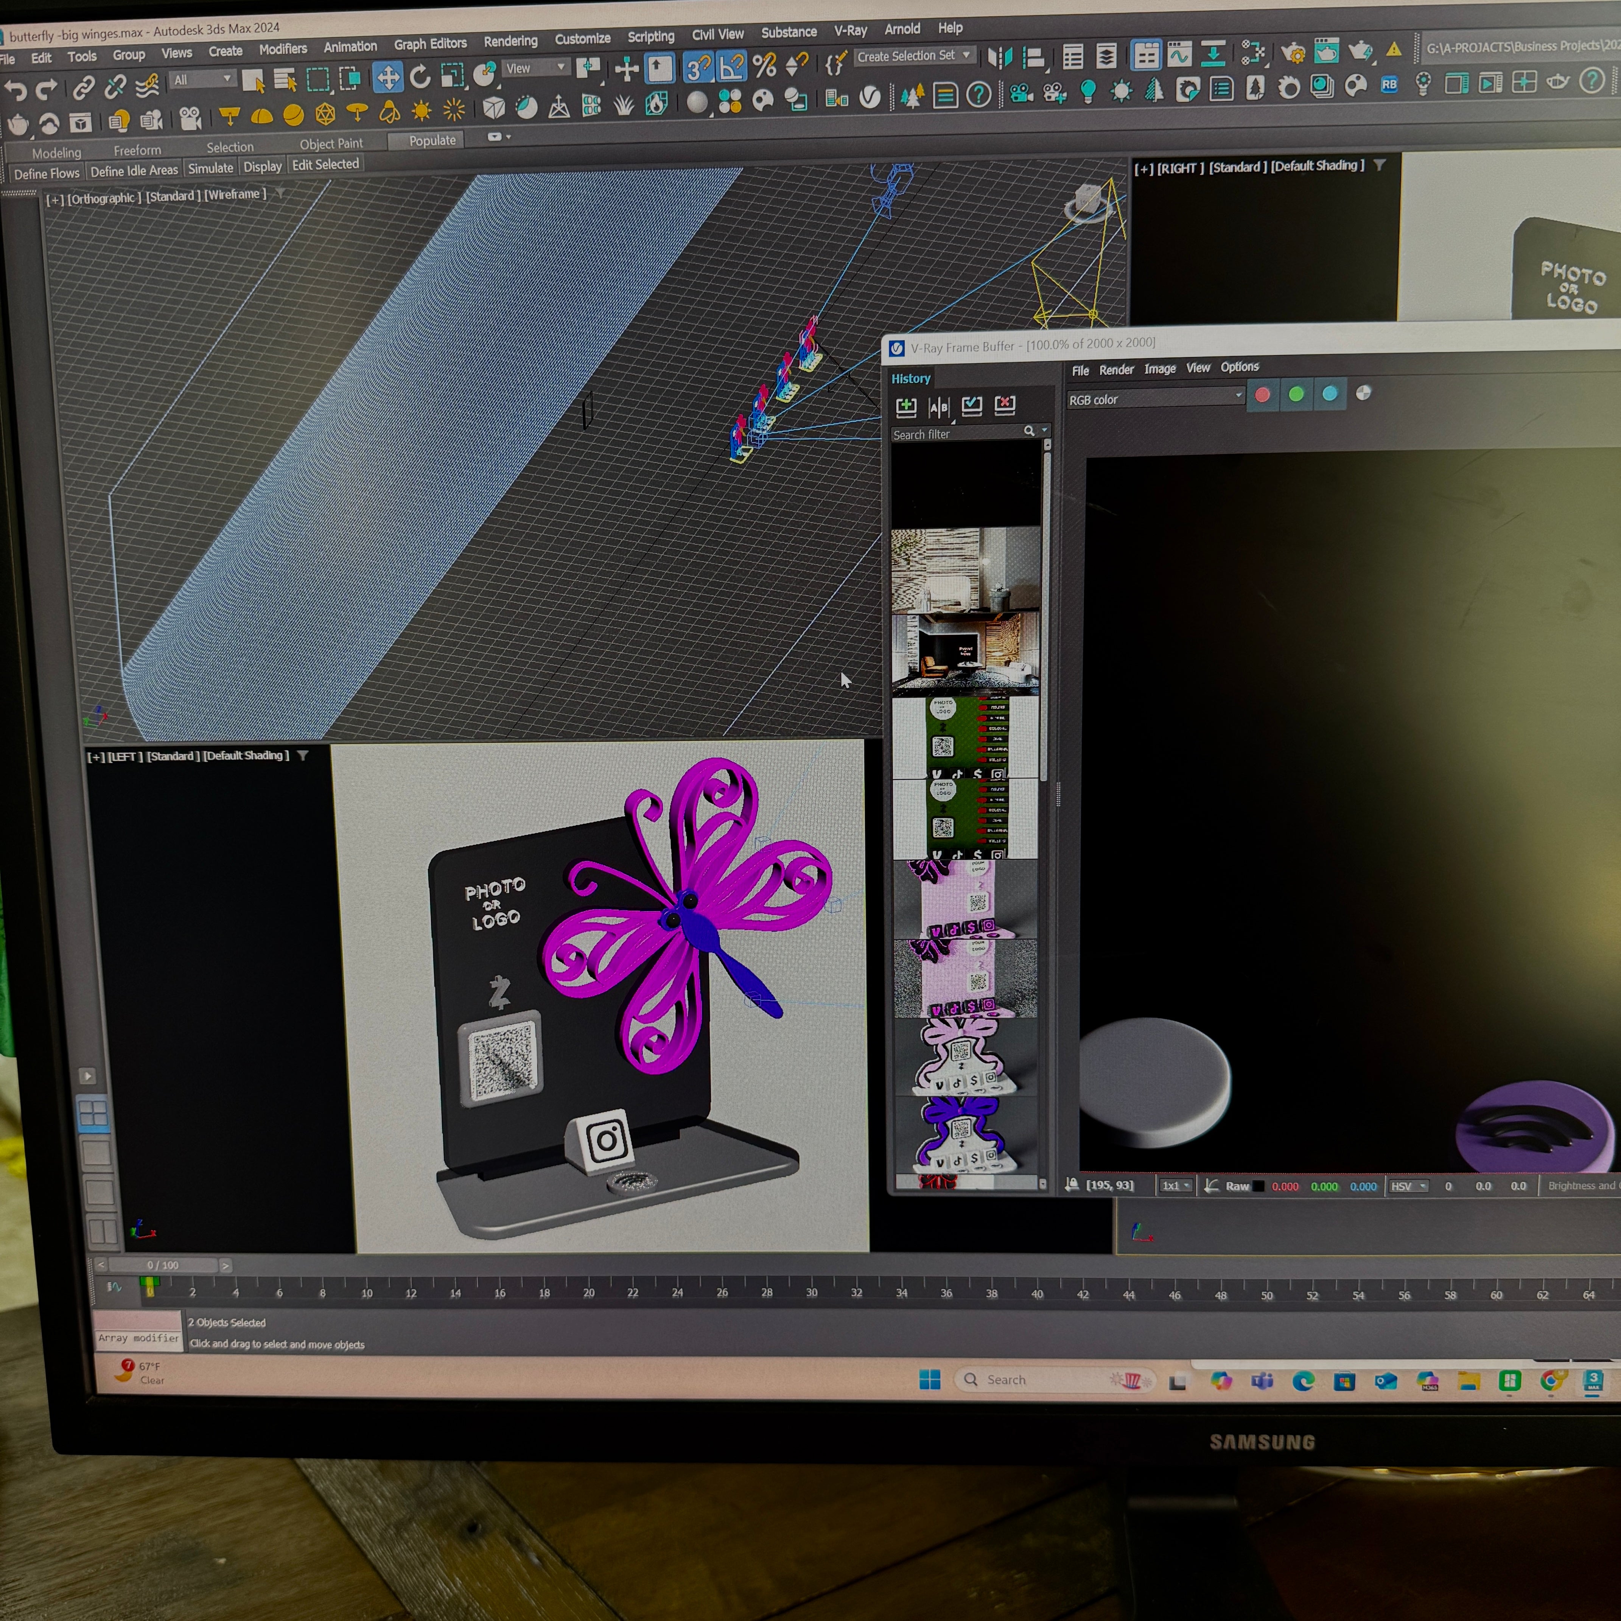Toggle Layer Explorer highlighted icon
Image resolution: width=1621 pixels, height=1621 pixels.
click(1146, 55)
